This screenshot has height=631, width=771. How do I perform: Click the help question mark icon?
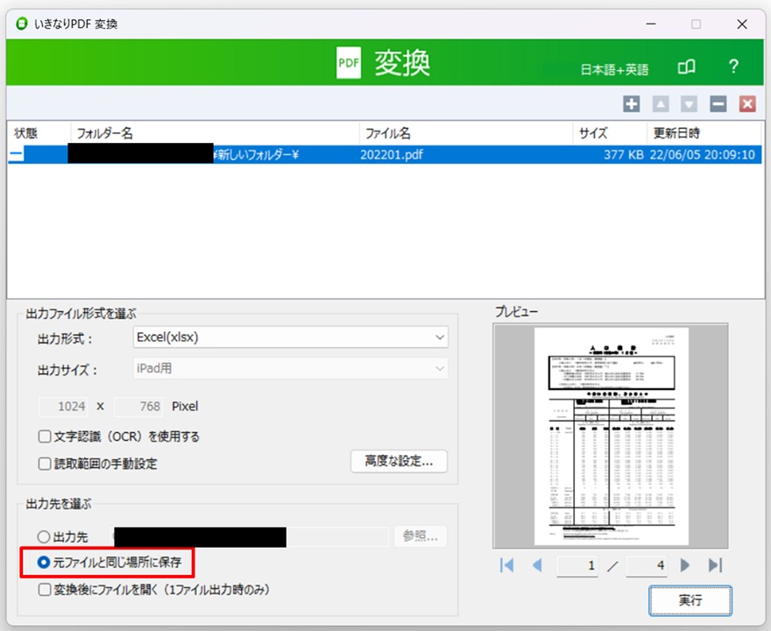coord(734,67)
